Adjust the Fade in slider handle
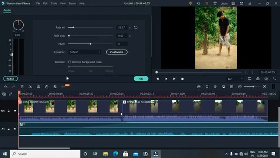The width and height of the screenshot is (280, 158). (73, 27)
